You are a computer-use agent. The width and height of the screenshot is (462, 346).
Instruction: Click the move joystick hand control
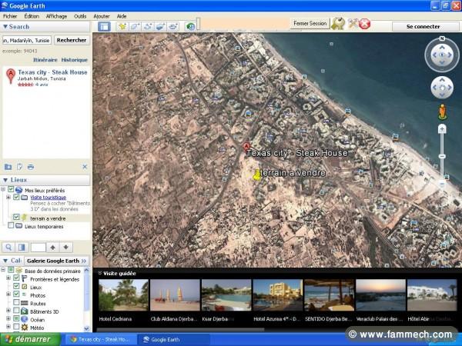point(442,88)
